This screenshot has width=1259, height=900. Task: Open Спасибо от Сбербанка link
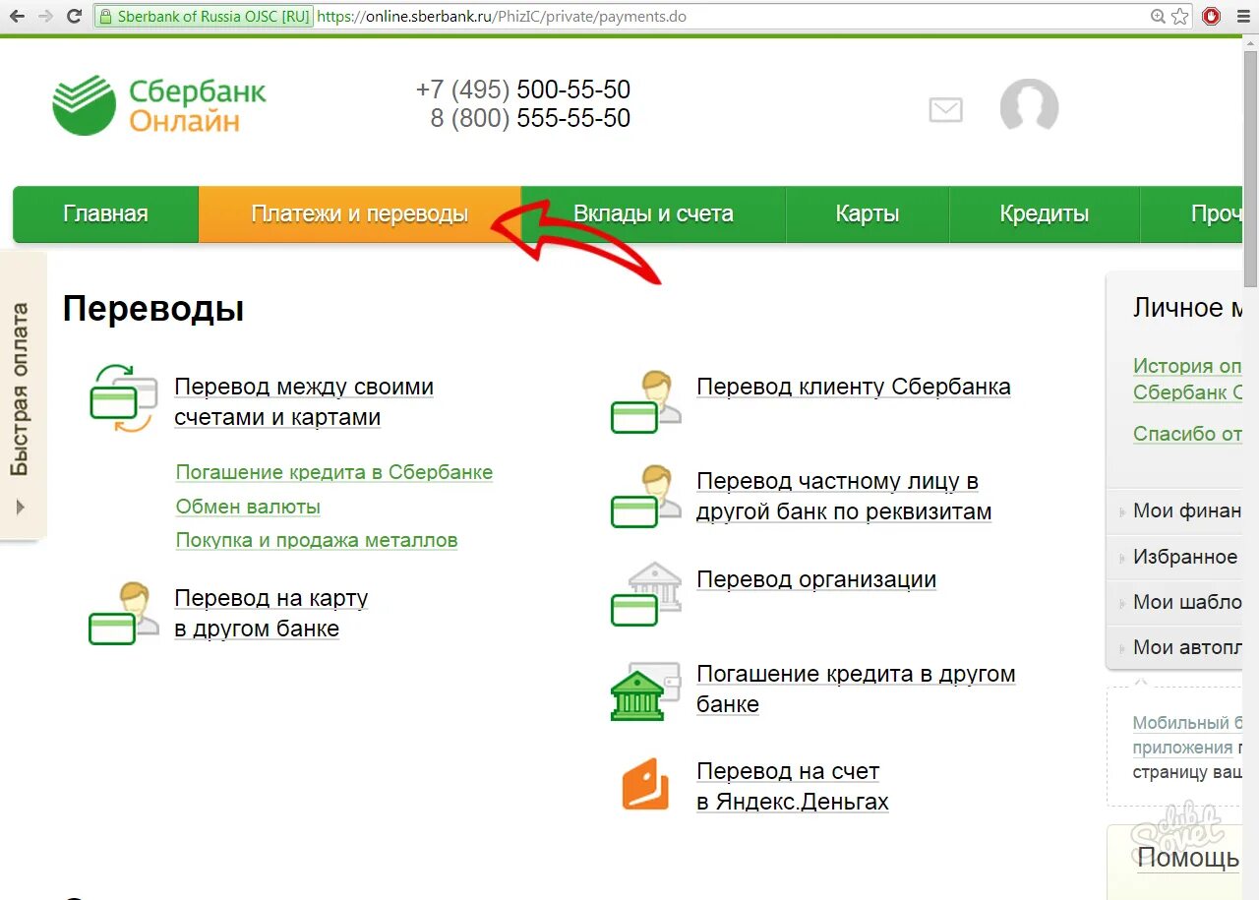pyautogui.click(x=1187, y=433)
